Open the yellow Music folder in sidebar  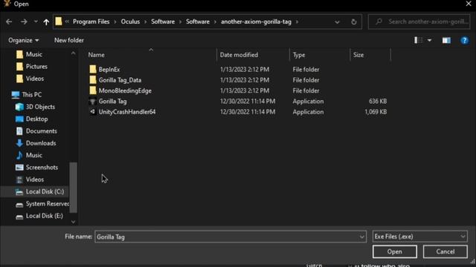click(33, 54)
